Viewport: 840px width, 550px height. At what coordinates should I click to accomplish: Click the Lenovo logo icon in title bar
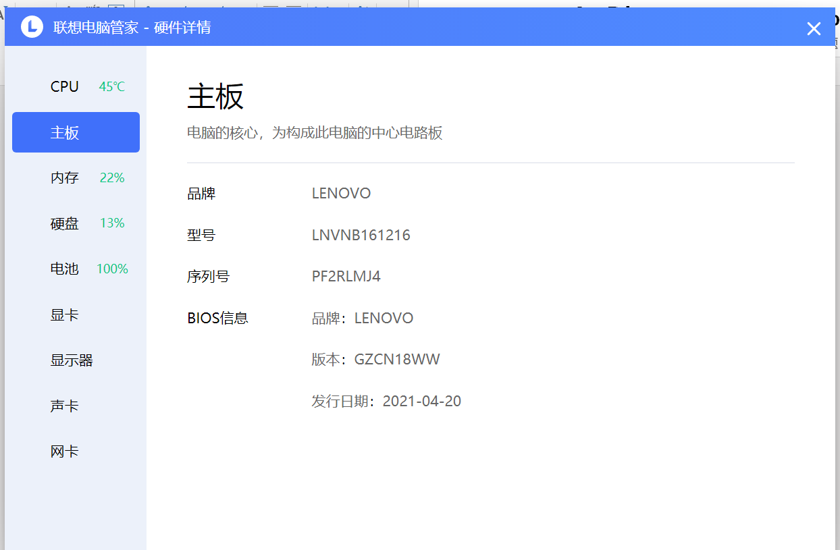(x=32, y=27)
